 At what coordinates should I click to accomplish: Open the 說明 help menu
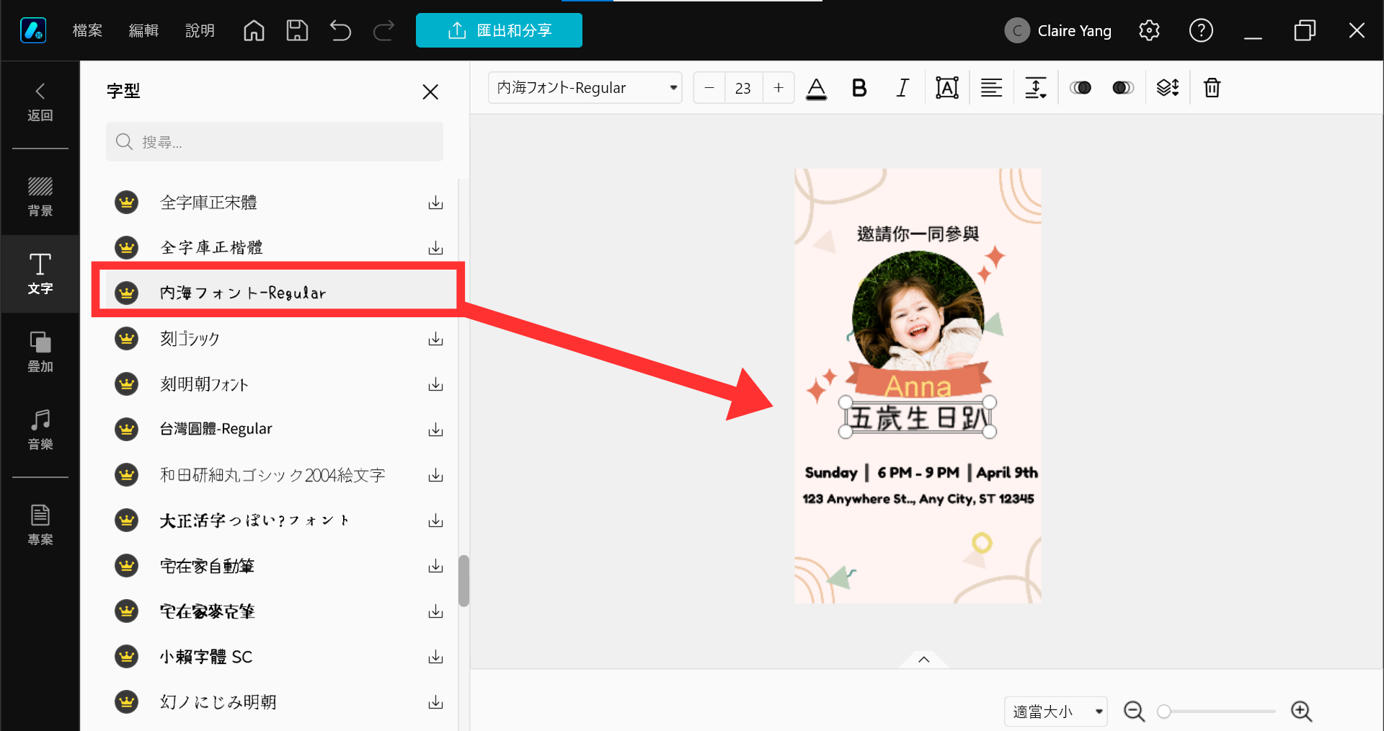coord(200,30)
